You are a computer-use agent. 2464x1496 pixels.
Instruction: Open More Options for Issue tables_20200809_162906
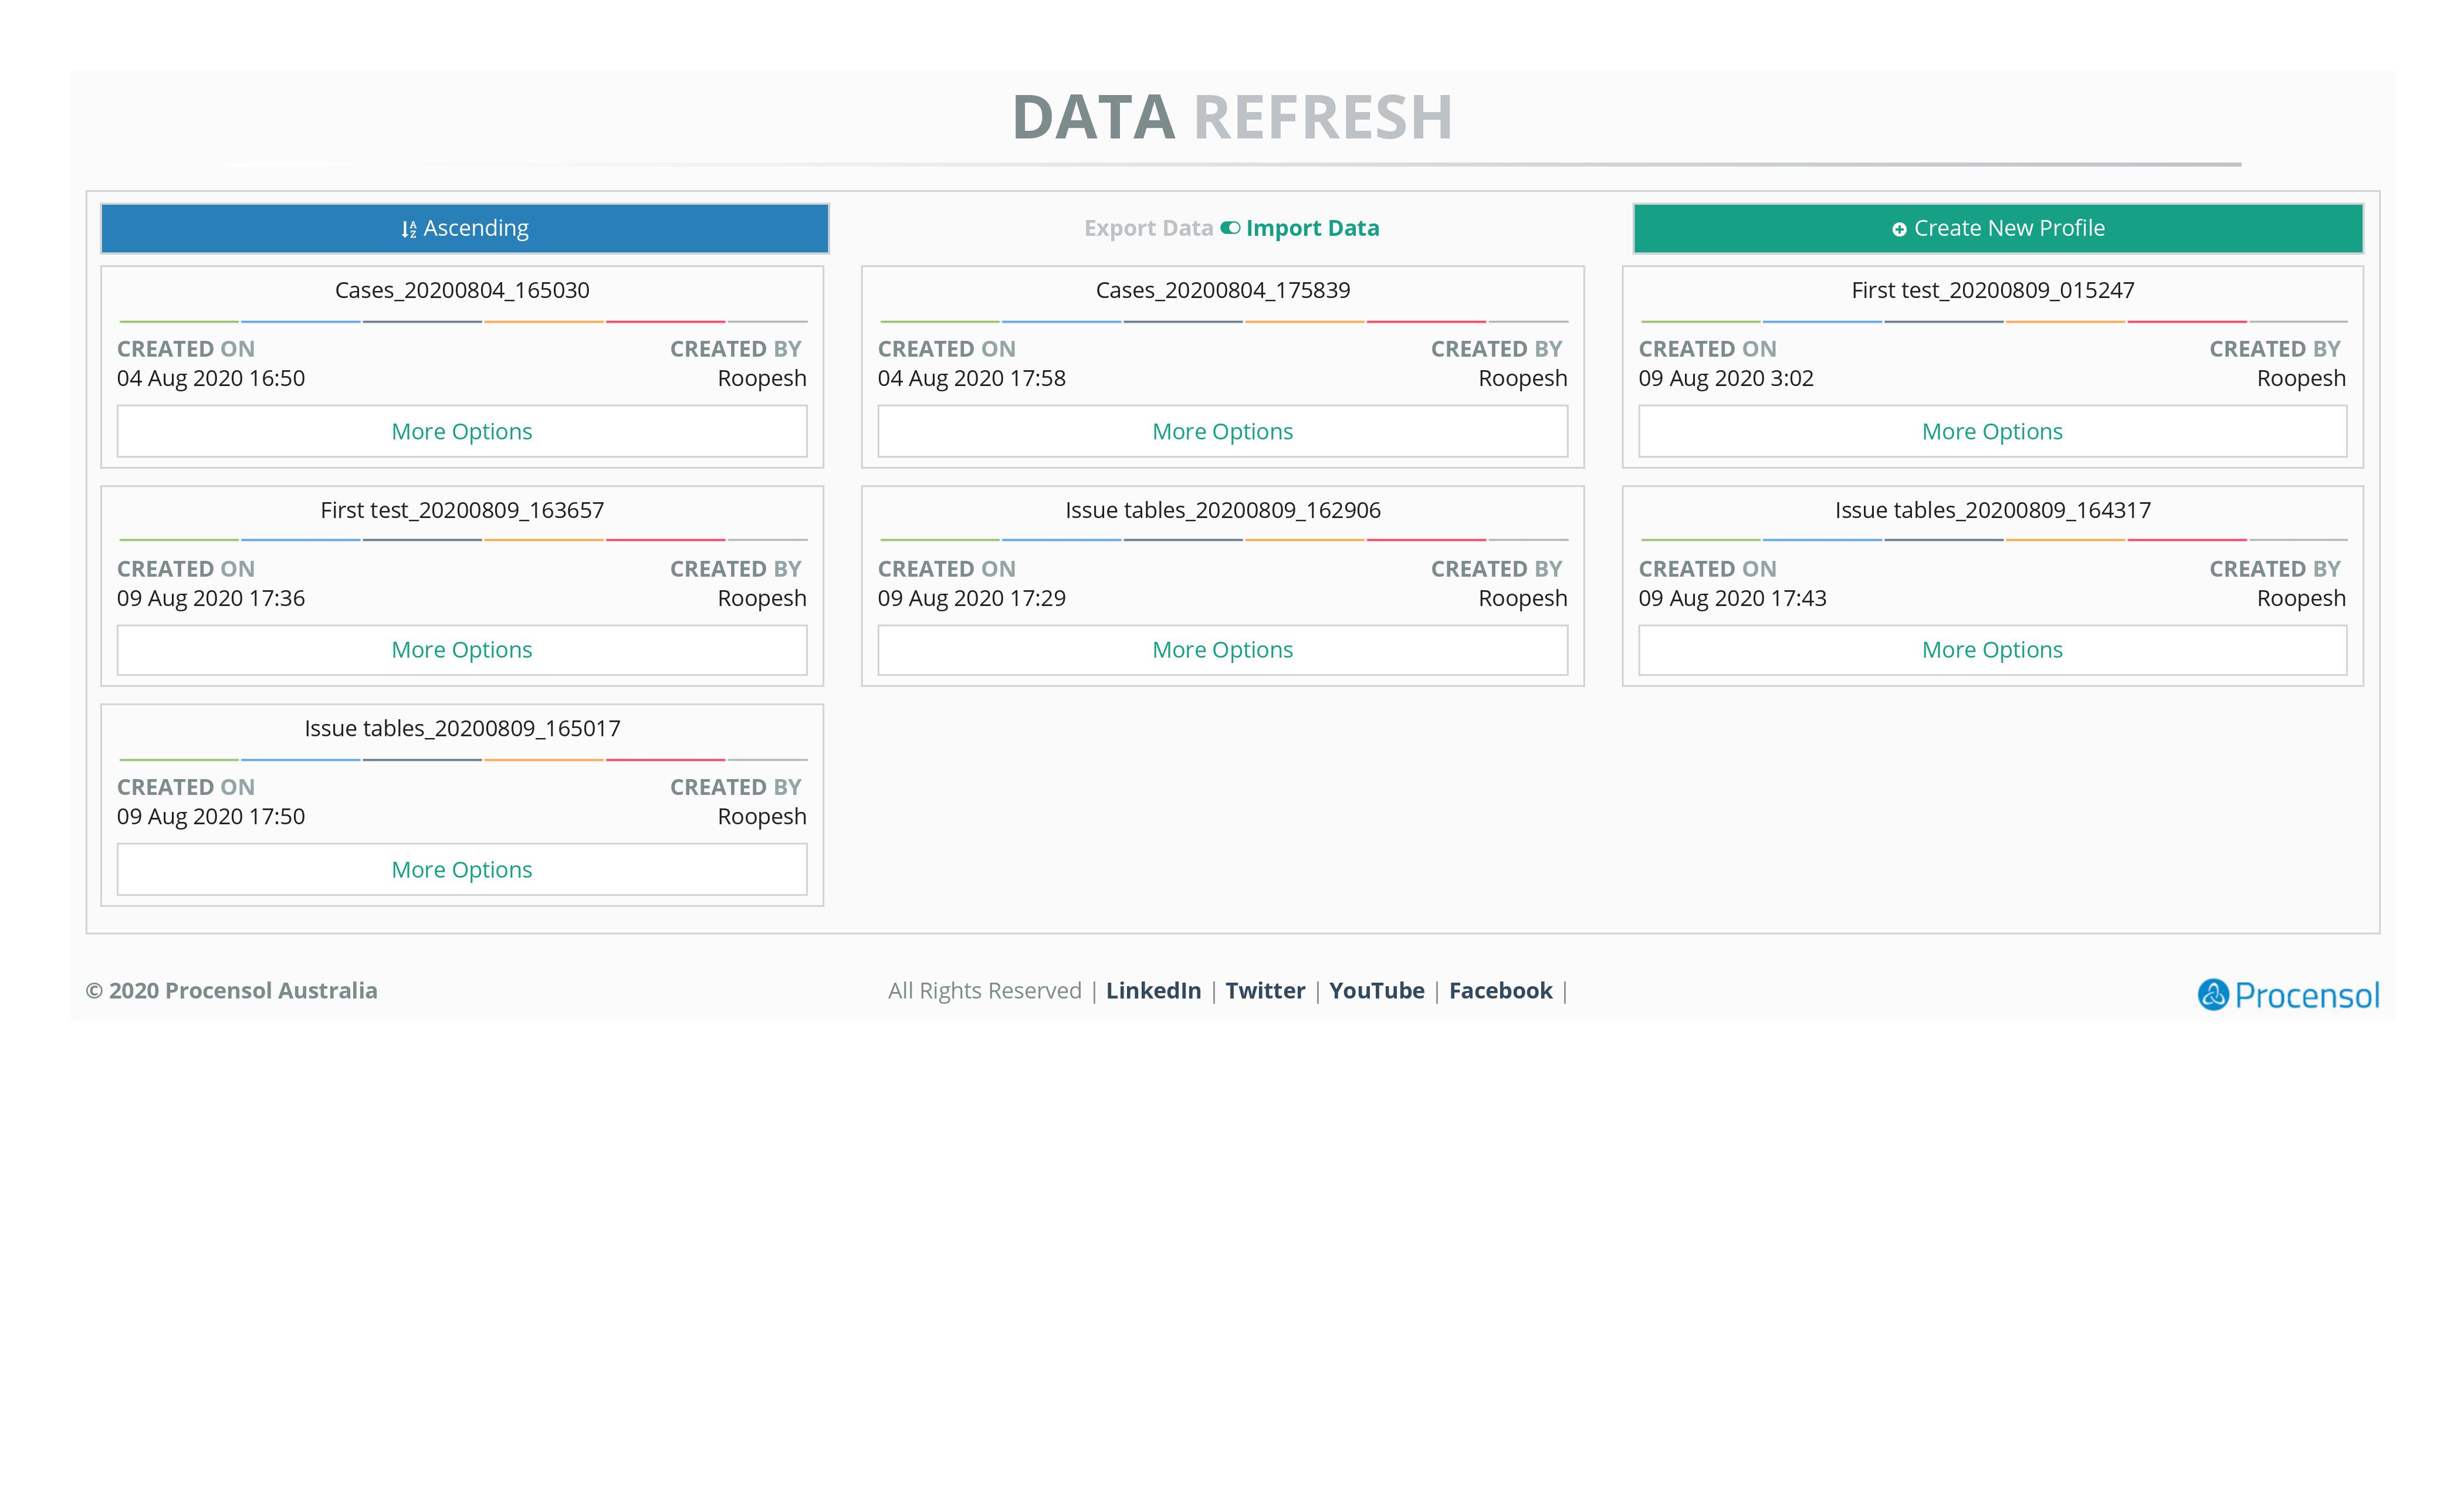pyautogui.click(x=1222, y=650)
